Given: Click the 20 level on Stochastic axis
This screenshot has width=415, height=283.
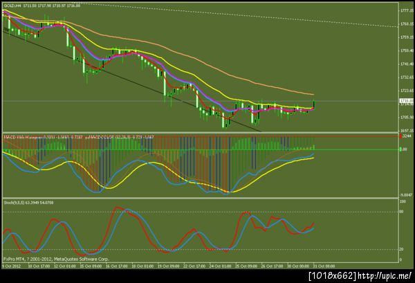Looking at the screenshot, I should (402, 249).
